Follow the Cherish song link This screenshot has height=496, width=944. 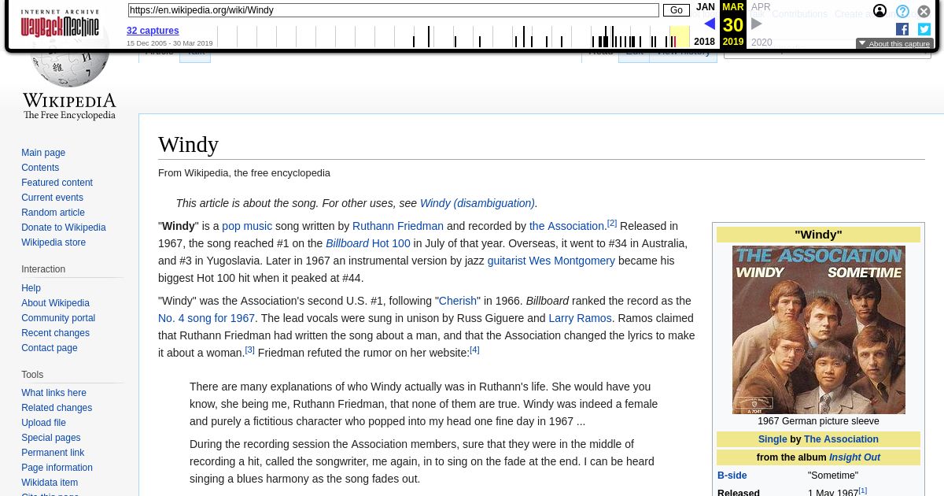(x=458, y=301)
